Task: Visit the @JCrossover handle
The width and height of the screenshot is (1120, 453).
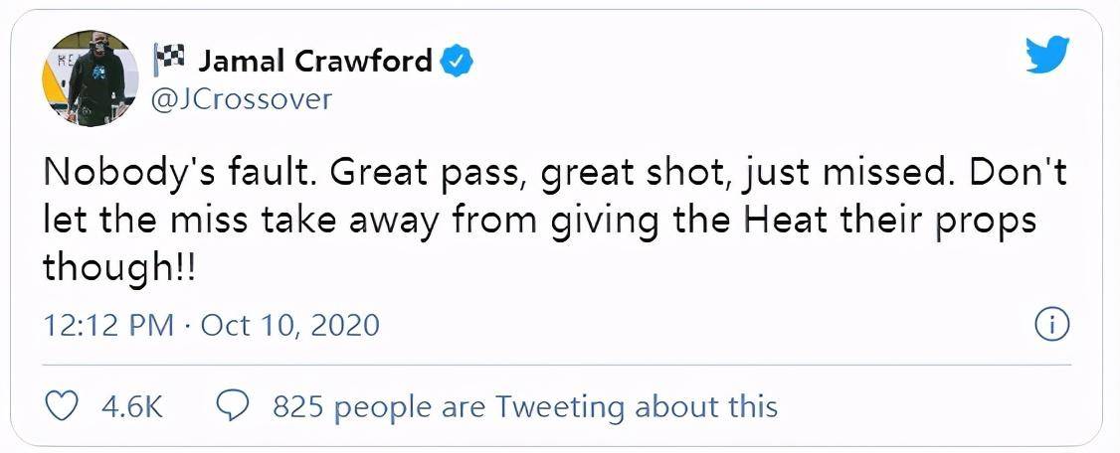Action: pos(244,100)
